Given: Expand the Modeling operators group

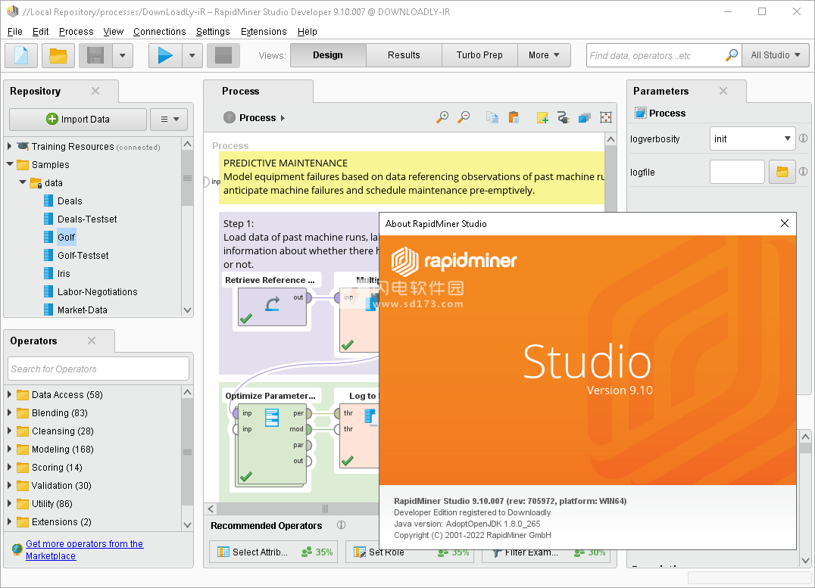Looking at the screenshot, I should point(9,450).
